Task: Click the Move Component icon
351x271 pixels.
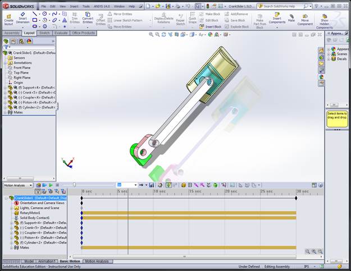Action: [305, 18]
